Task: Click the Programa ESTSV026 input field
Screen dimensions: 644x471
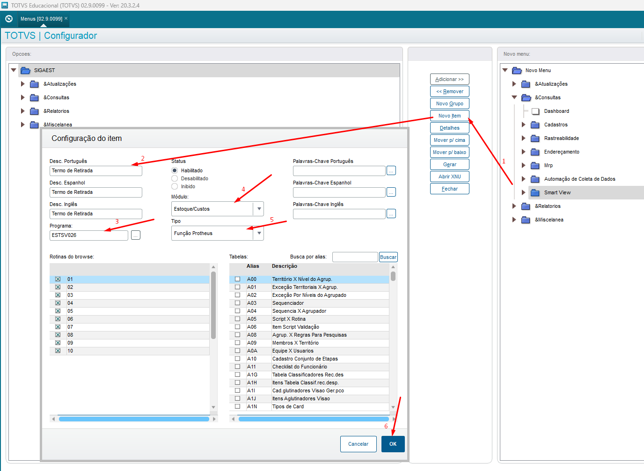Action: point(89,235)
